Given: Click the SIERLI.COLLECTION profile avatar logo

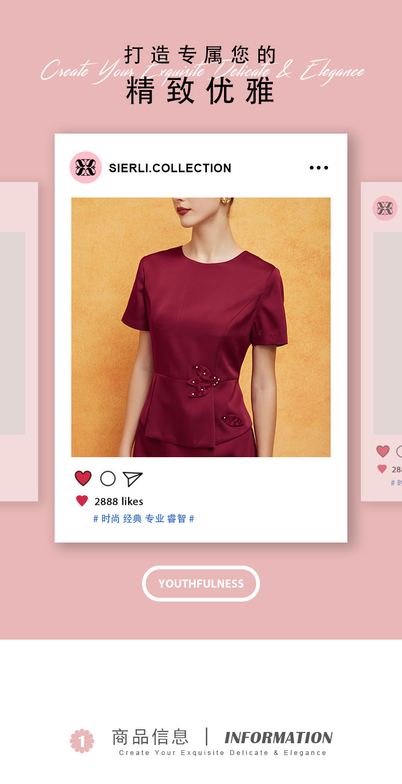Looking at the screenshot, I should (x=86, y=167).
